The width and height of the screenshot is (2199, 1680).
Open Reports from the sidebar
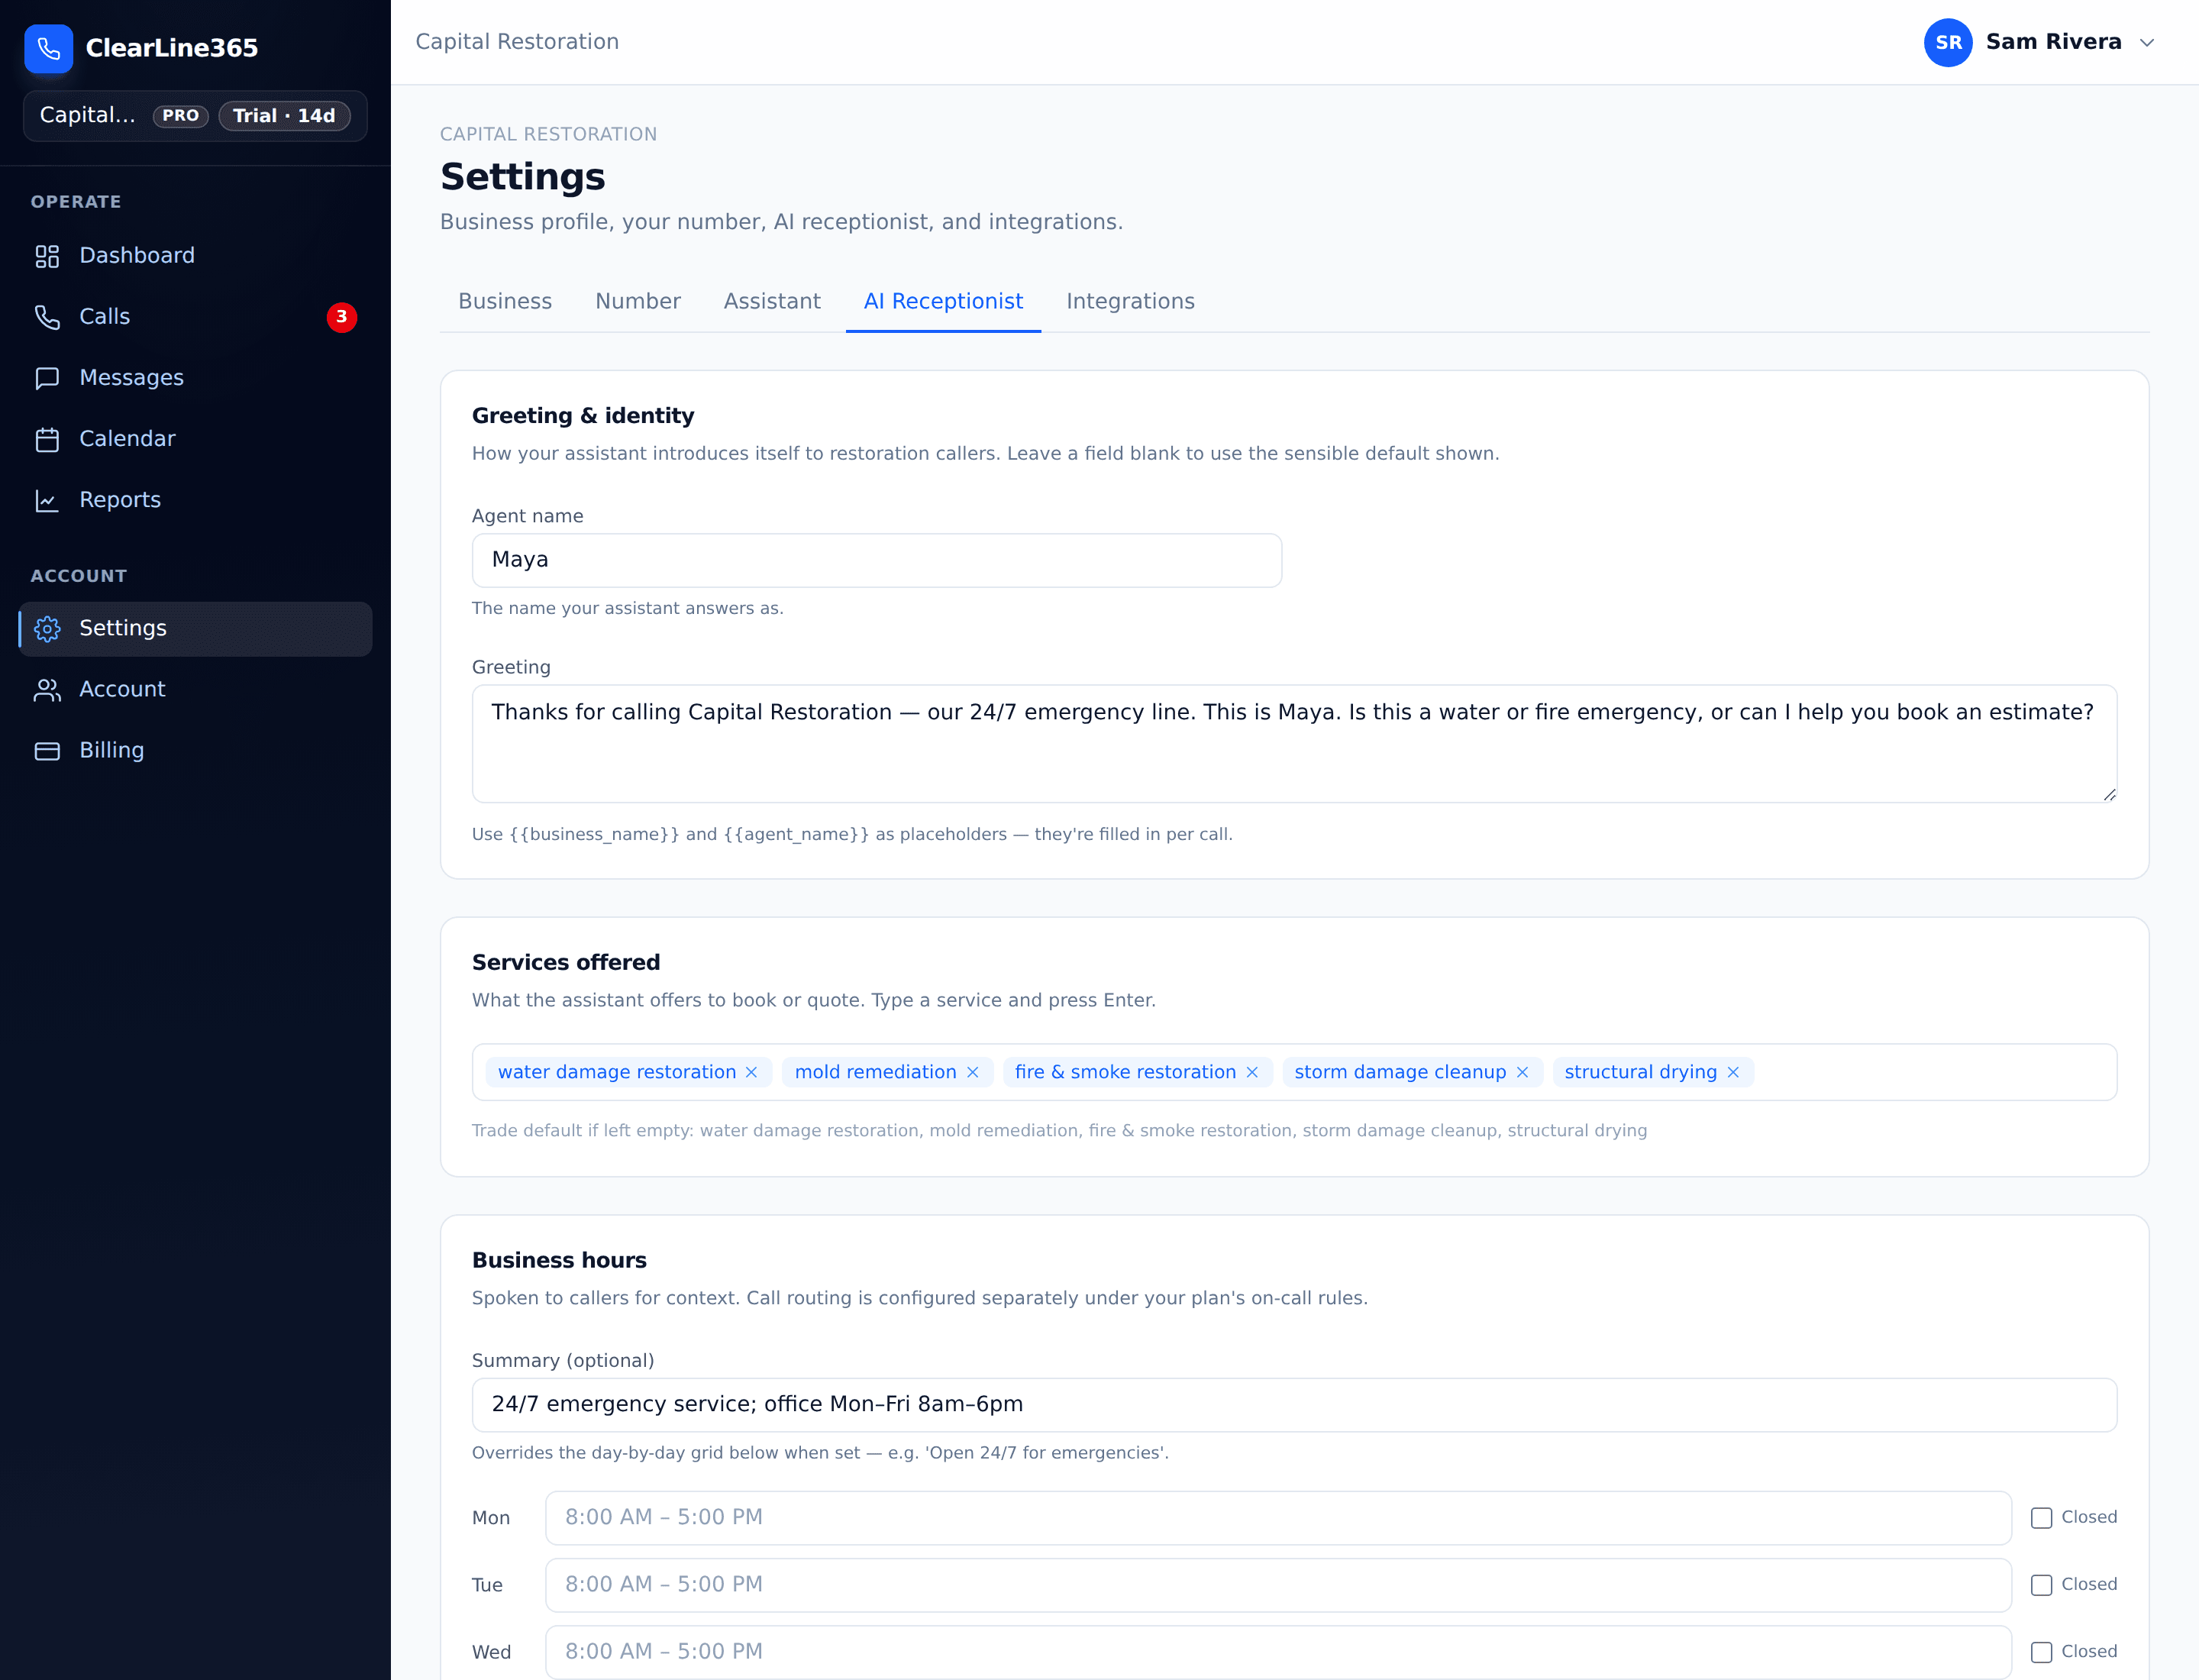195,500
